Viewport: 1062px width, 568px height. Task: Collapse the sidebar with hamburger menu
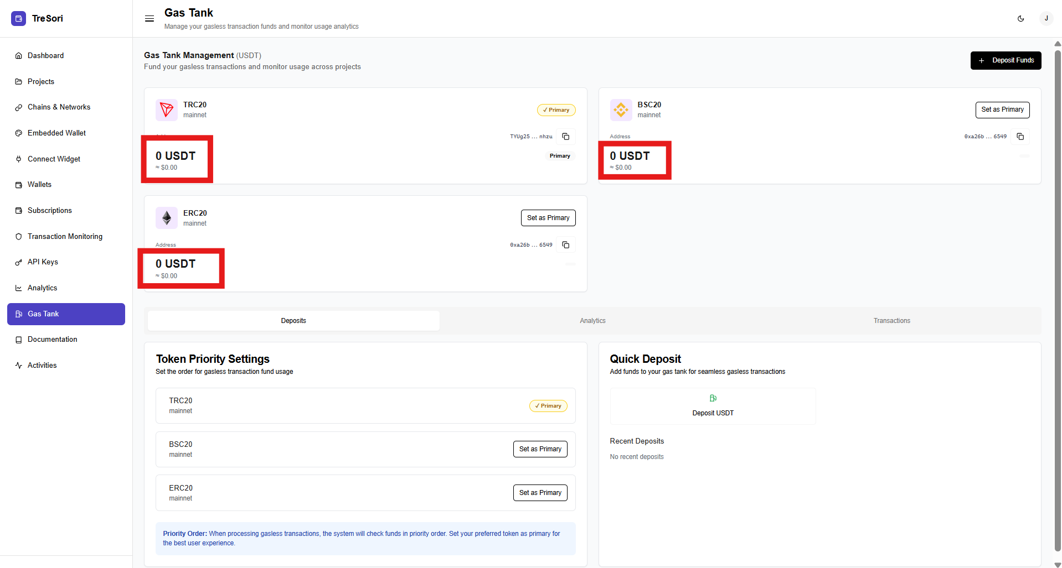click(149, 19)
